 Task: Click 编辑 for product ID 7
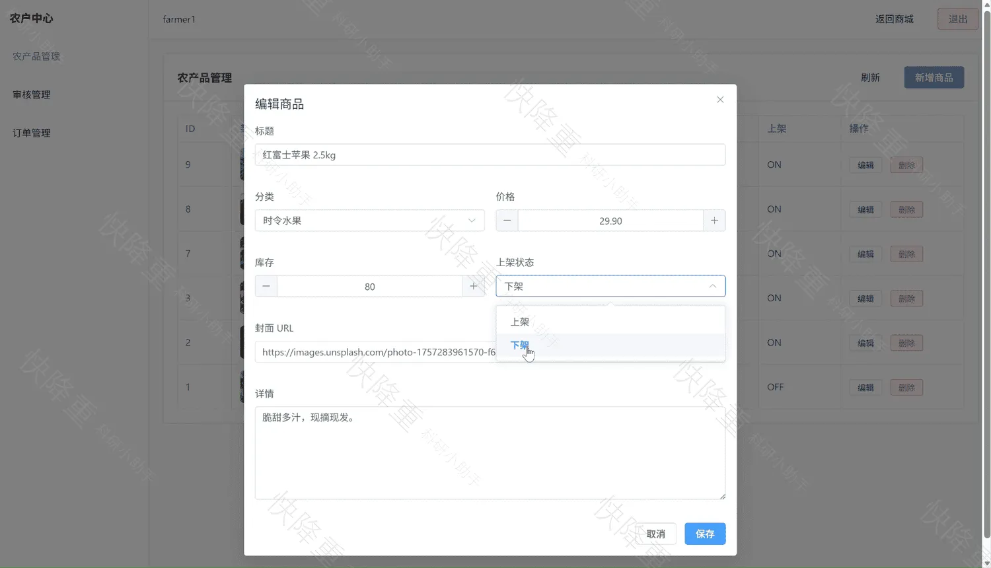865,254
